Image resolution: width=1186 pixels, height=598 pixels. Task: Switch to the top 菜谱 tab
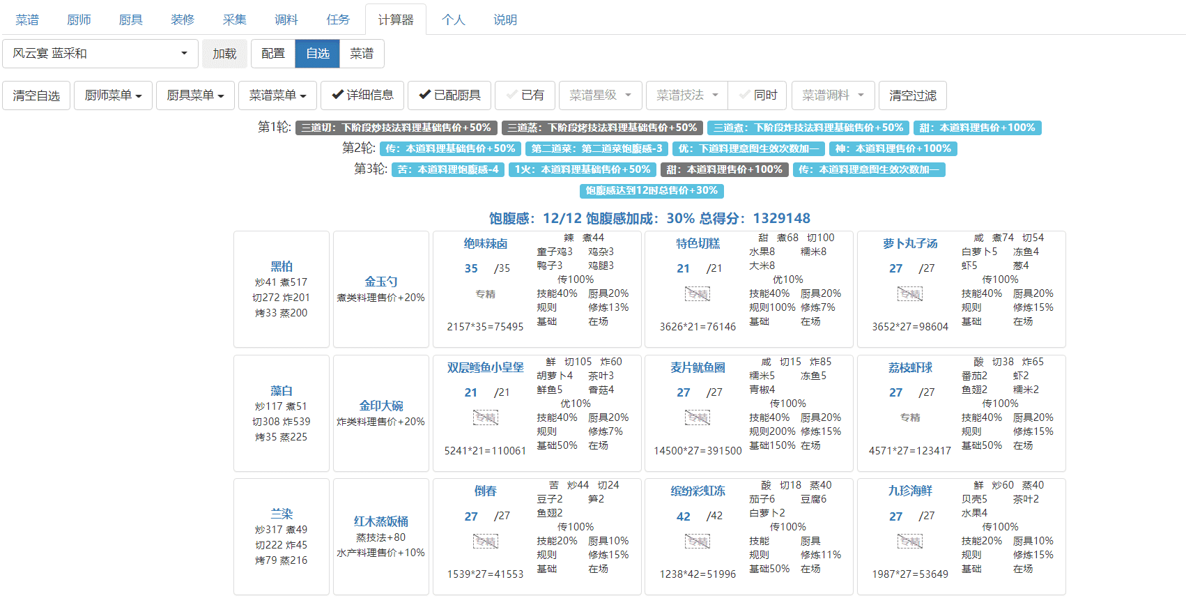coord(27,20)
